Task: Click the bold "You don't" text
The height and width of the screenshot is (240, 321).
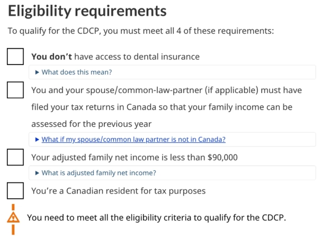Action: pos(51,57)
